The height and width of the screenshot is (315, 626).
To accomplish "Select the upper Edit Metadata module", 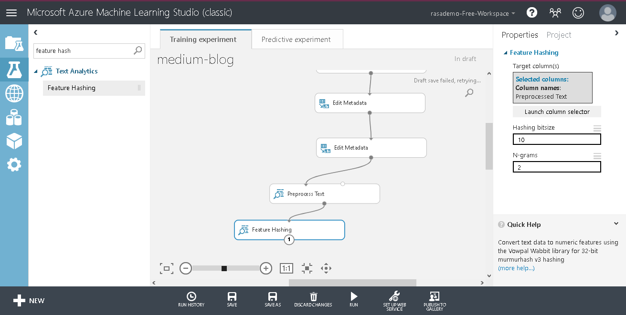I will 370,103.
